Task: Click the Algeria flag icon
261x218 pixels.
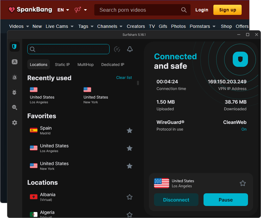Action: pos(34,214)
